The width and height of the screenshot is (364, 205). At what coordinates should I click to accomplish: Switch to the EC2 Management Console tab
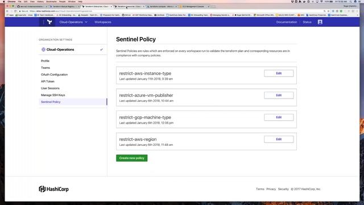194,6
